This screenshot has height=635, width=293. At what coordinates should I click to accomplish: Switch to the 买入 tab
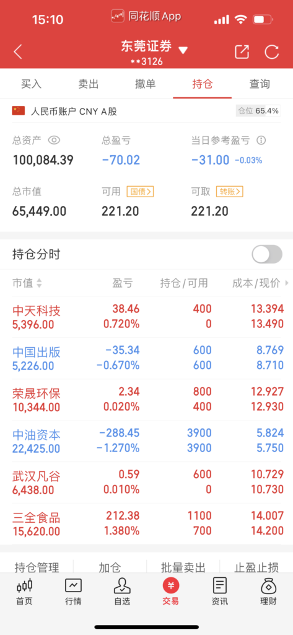(31, 84)
